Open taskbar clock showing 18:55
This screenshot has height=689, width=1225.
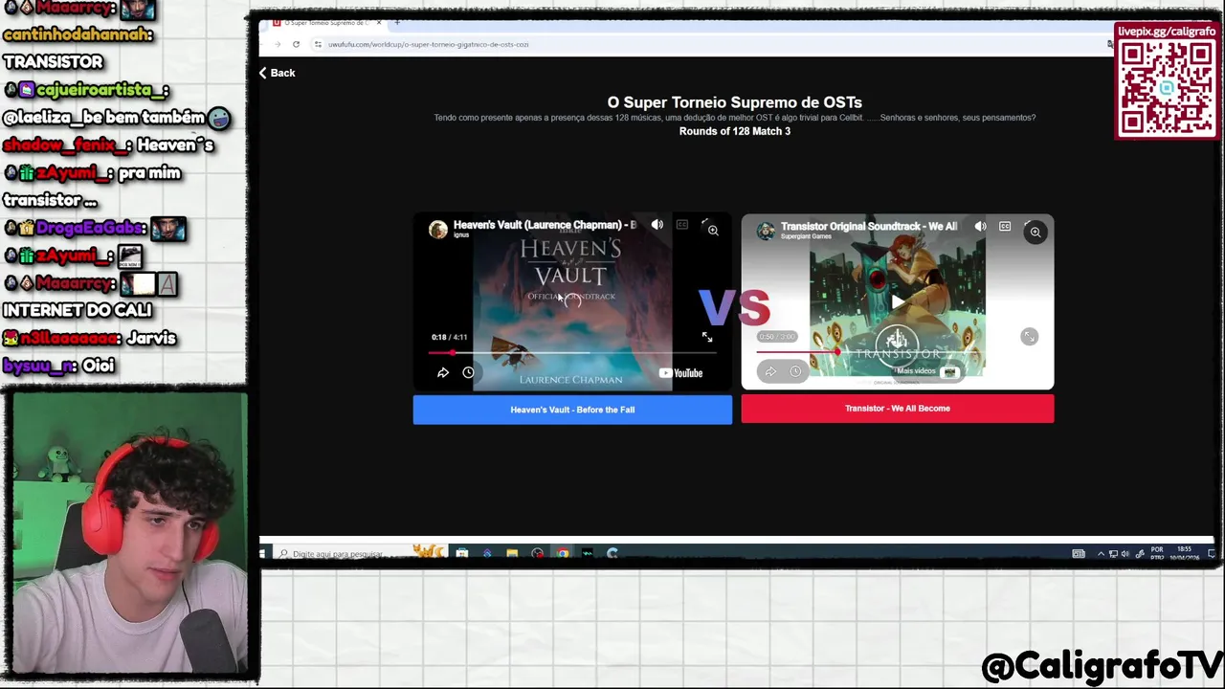1187,554
